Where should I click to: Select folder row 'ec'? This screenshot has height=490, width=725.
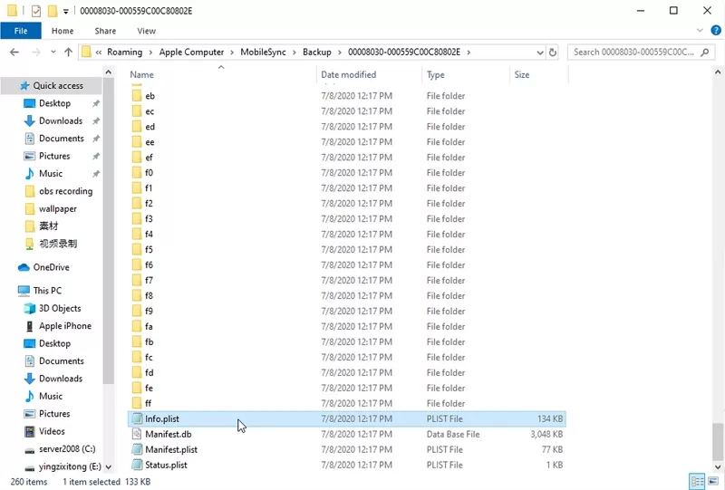[x=347, y=110]
